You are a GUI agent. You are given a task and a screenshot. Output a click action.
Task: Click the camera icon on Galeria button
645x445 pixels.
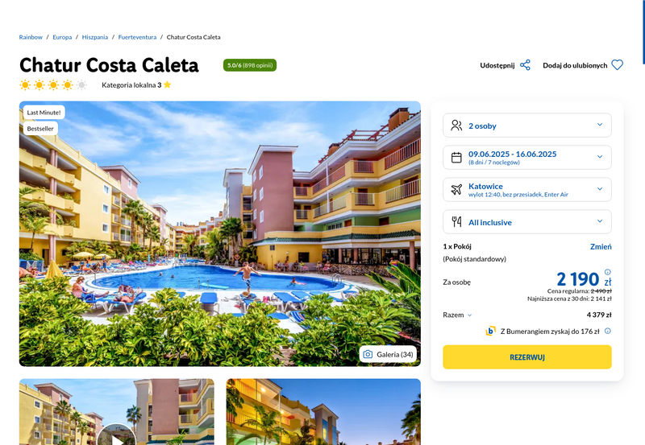368,354
